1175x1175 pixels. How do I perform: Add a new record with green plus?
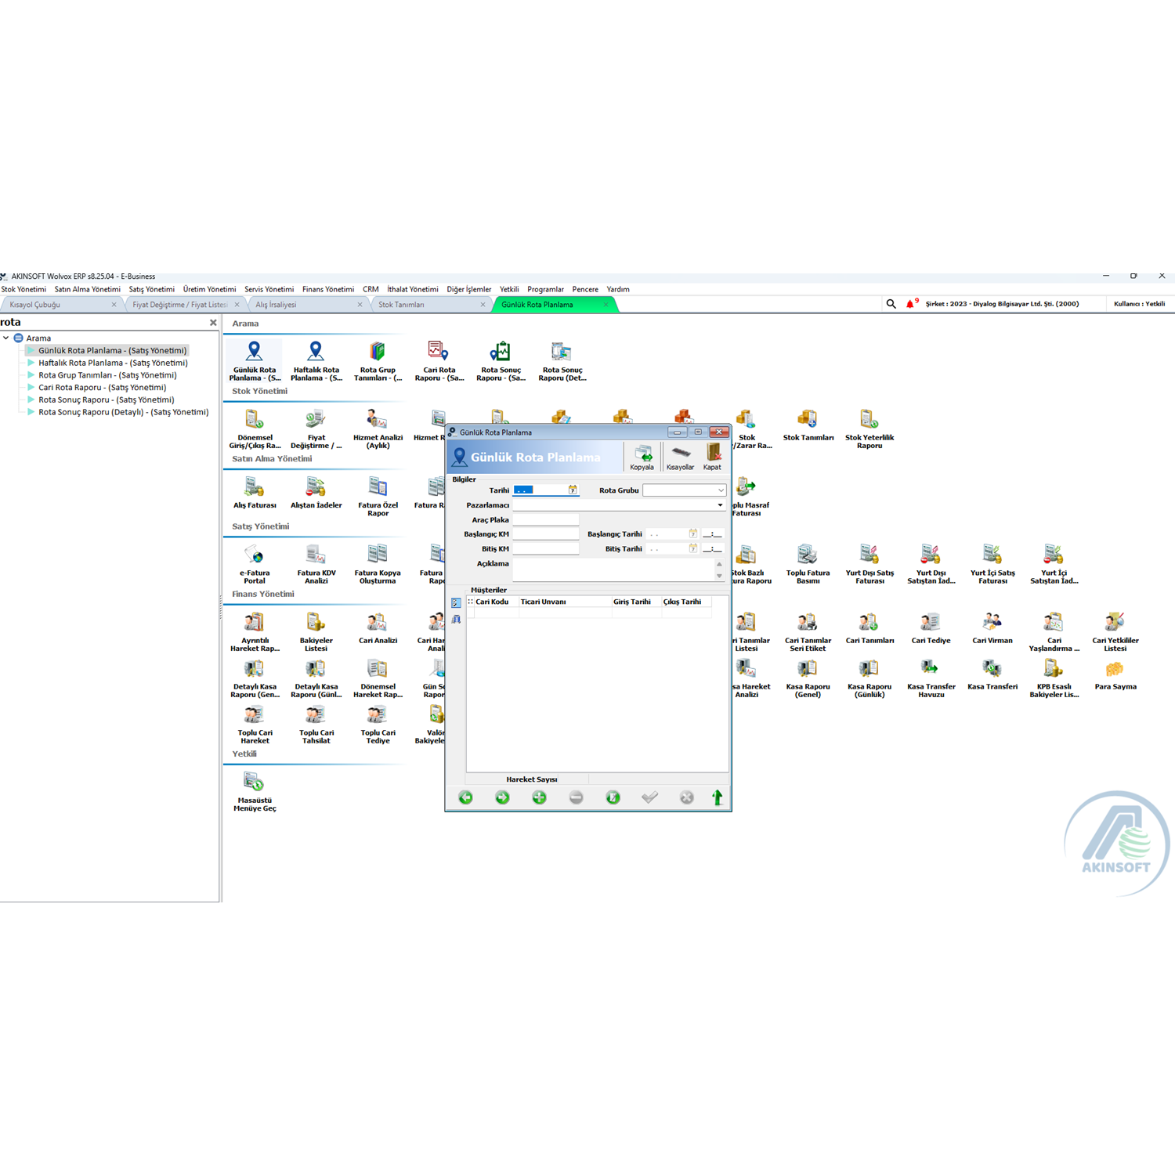pos(539,797)
